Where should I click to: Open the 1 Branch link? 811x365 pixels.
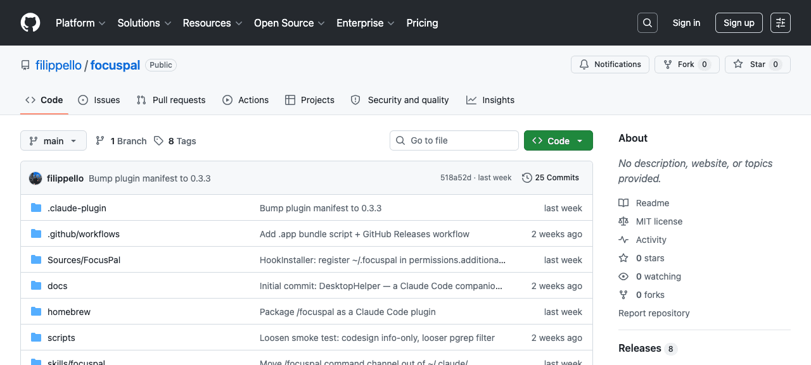[x=121, y=141]
